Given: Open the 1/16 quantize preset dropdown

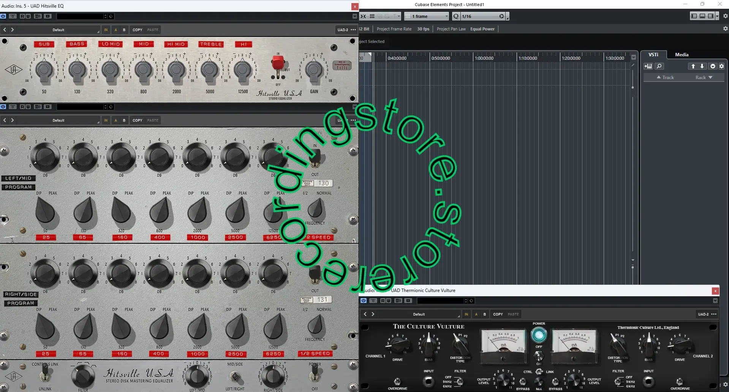Looking at the screenshot, I should coord(483,16).
